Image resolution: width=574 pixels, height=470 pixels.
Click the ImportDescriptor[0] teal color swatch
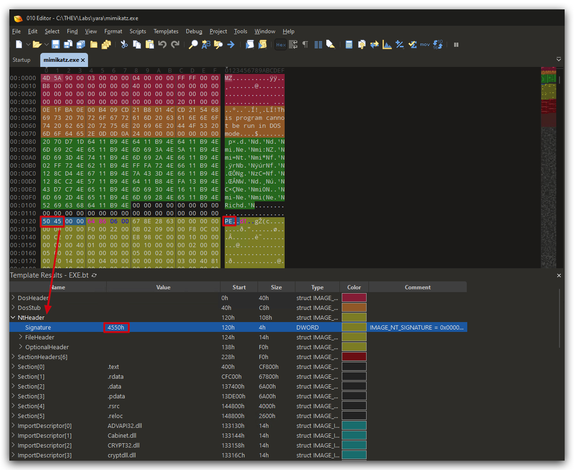click(354, 426)
